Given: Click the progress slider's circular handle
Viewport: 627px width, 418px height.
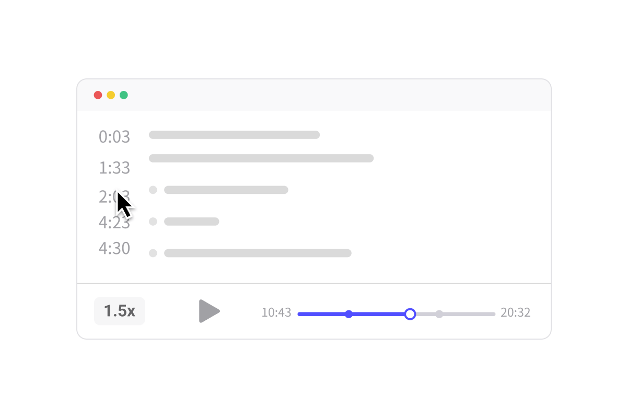Looking at the screenshot, I should tap(410, 314).
